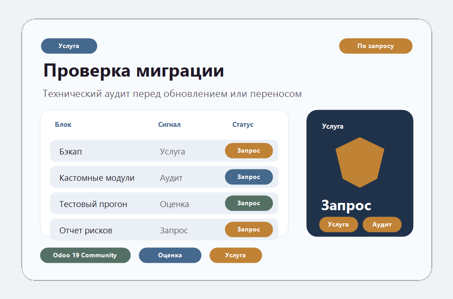Click the "Запрос" status in Отчет рисков row
The width and height of the screenshot is (453, 299).
tap(249, 229)
